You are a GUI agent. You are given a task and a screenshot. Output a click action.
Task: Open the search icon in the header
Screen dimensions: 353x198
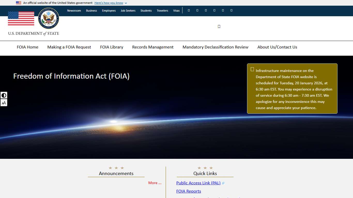[x=219, y=26]
